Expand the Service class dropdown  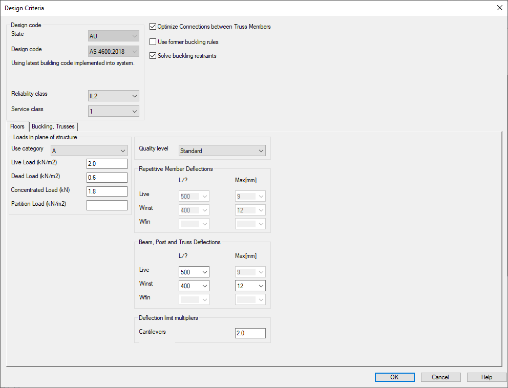(x=113, y=112)
